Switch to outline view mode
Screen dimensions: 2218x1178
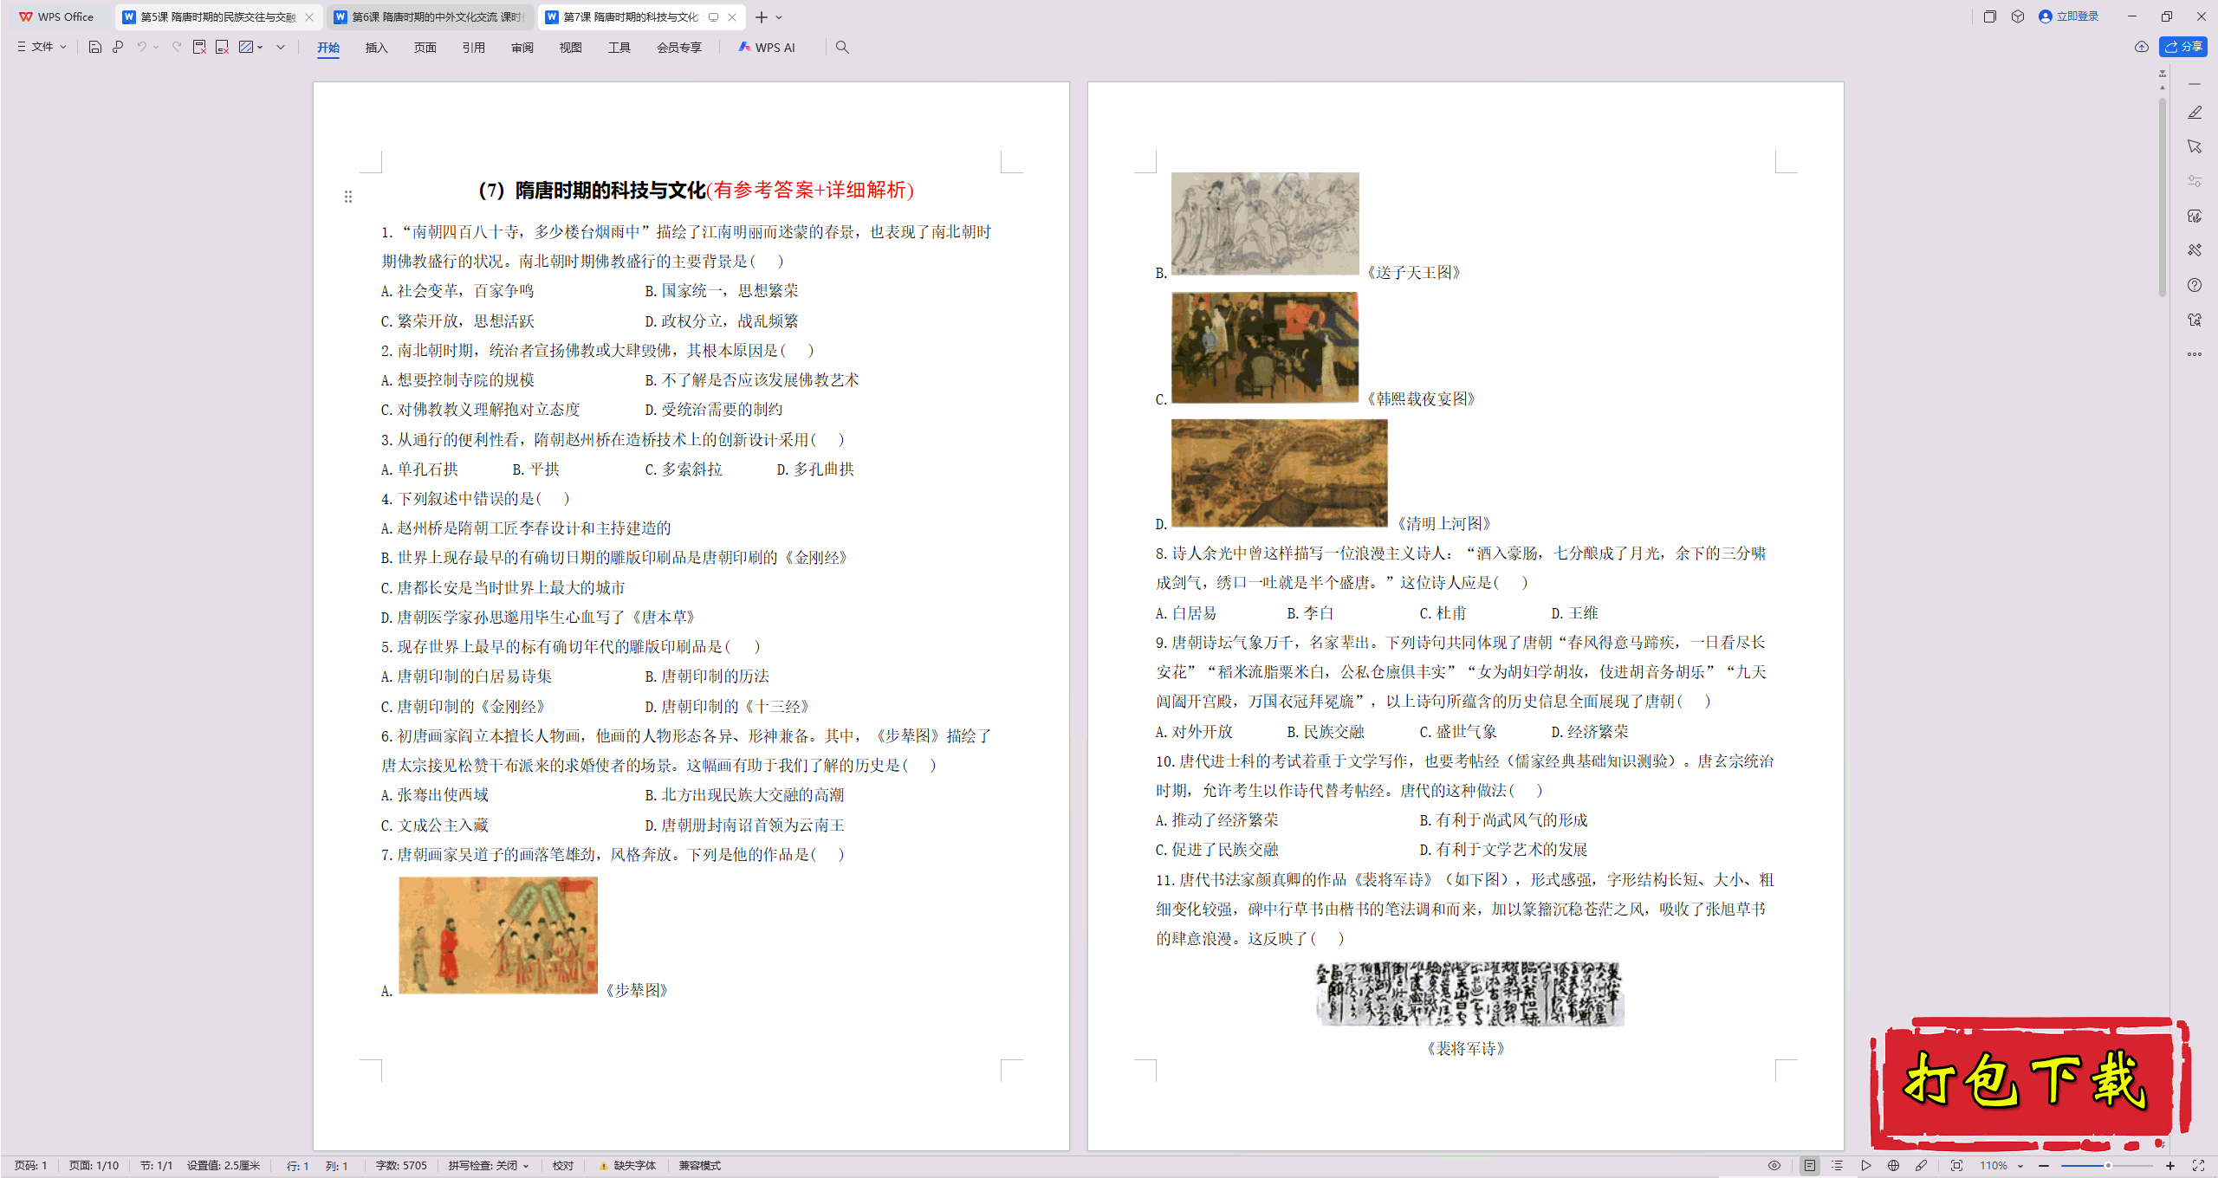coord(1837,1166)
